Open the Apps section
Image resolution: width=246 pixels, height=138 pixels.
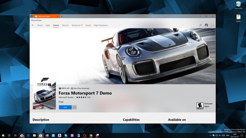tap(48, 25)
